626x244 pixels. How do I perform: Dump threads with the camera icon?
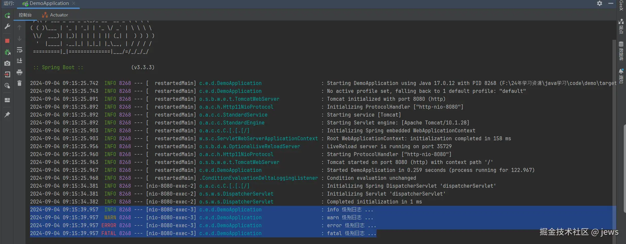point(7,63)
